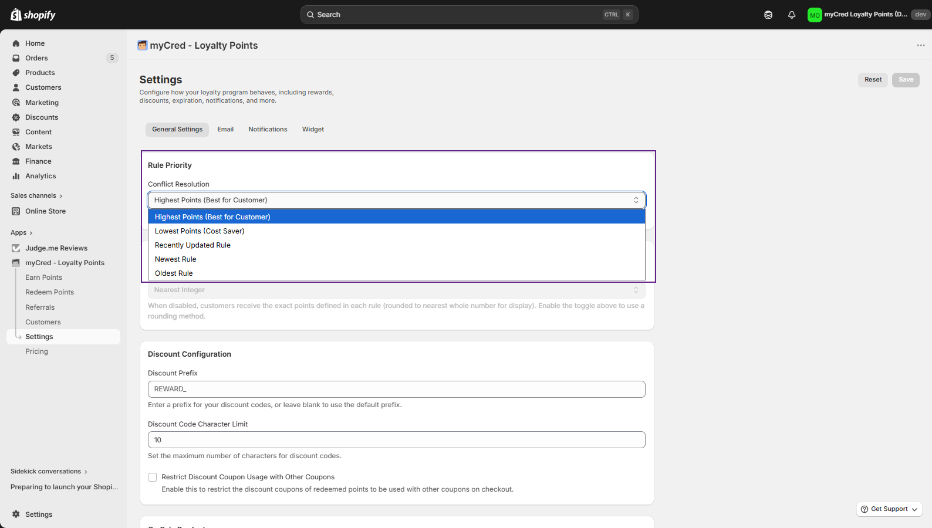Open Earn Points in myCred submenu
Viewport: 932px width, 528px height.
[43, 277]
